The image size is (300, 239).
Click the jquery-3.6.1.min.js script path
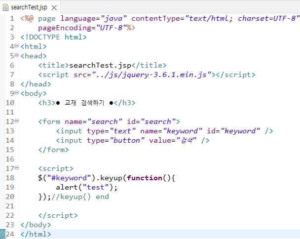pos(151,75)
